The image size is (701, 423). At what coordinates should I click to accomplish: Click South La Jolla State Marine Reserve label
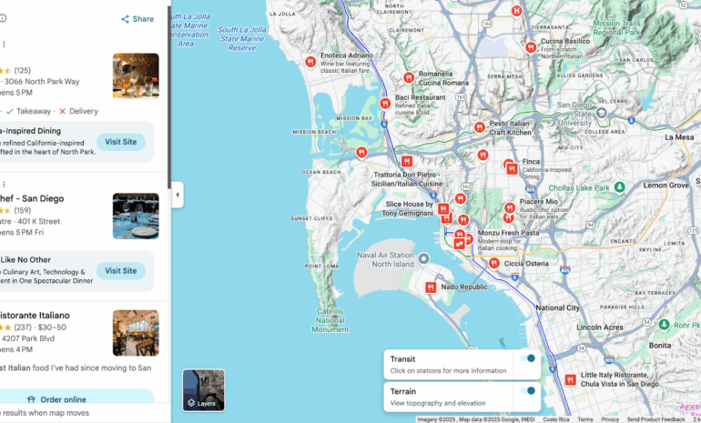point(242,38)
